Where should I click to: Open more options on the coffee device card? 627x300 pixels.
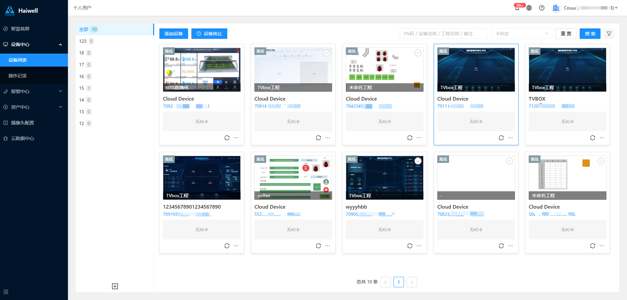pos(328,246)
